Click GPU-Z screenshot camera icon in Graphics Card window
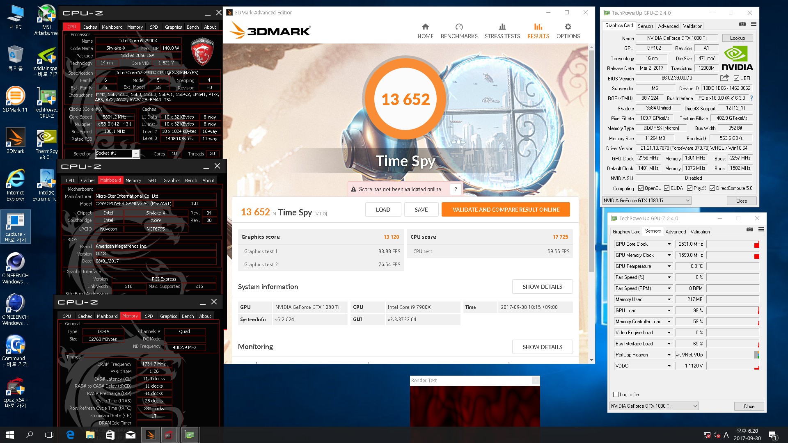This screenshot has height=443, width=788. tap(742, 24)
